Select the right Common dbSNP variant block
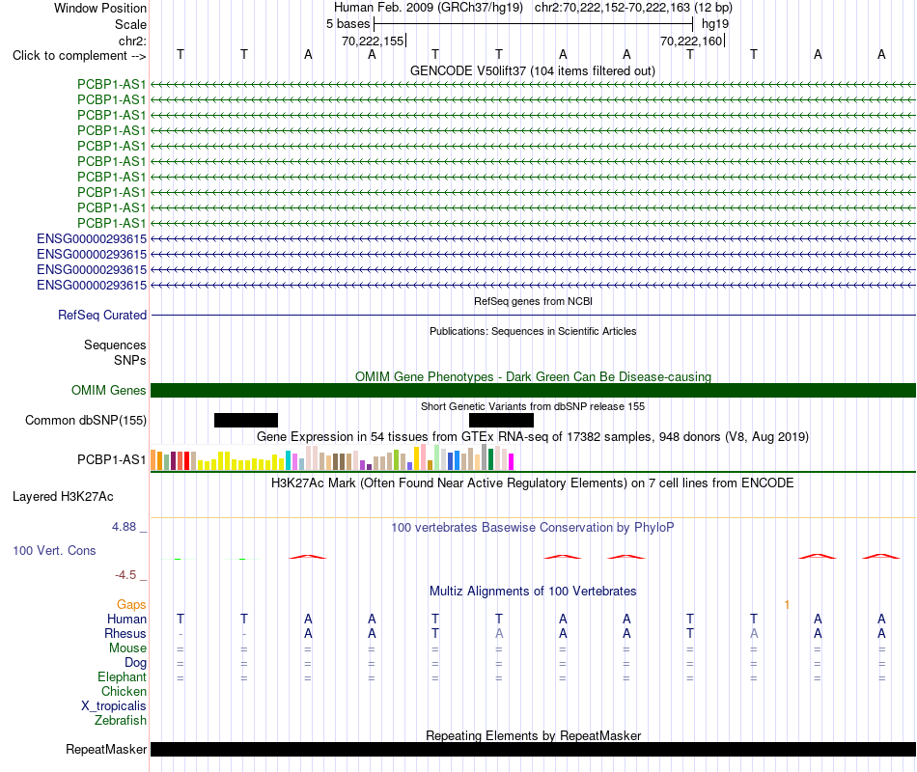917x772 pixels. point(501,420)
